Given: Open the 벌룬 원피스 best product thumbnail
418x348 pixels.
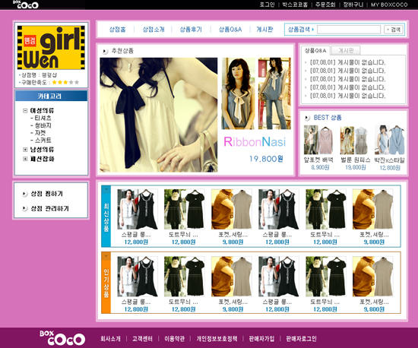Looking at the screenshot, I should click(355, 141).
